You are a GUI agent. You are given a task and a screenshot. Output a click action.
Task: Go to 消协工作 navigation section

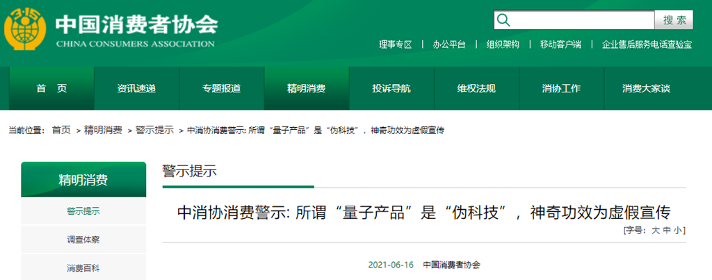[561, 88]
